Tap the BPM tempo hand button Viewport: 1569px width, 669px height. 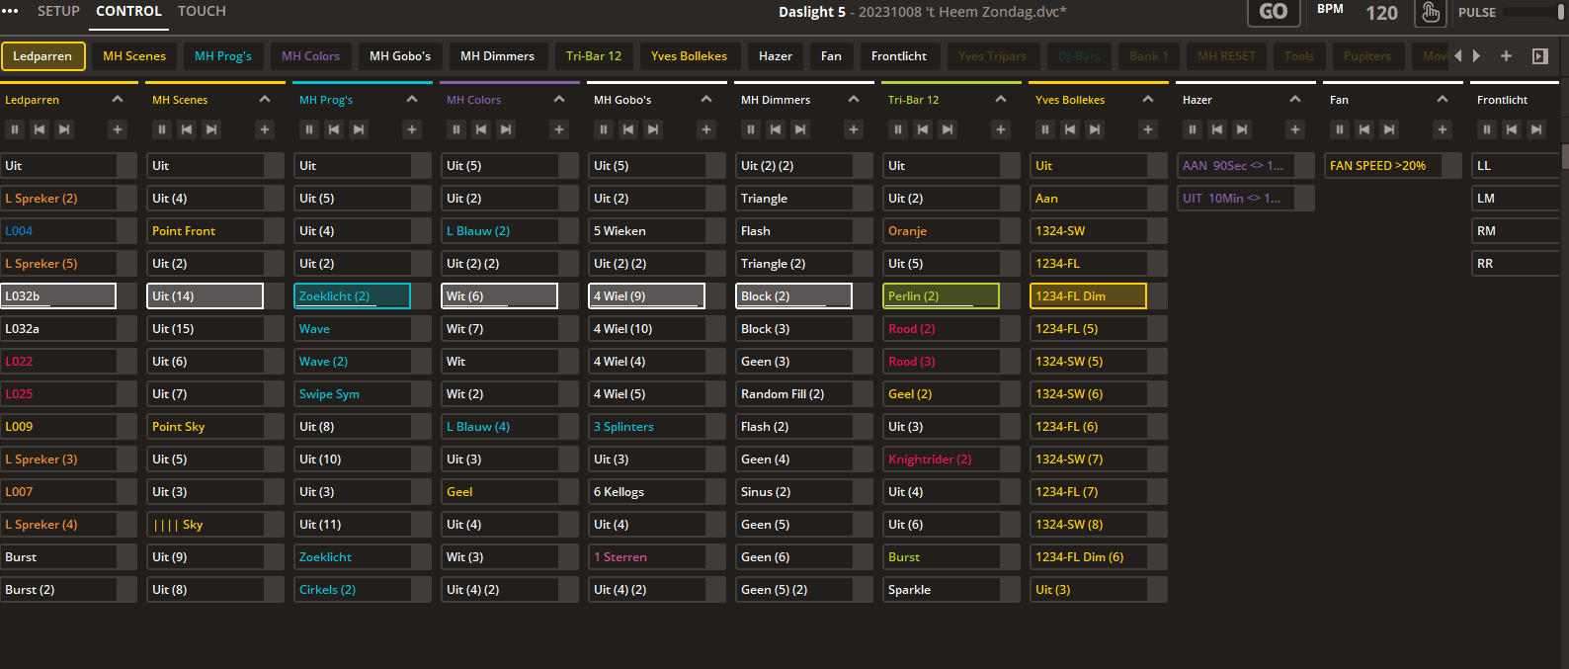coord(1430,13)
